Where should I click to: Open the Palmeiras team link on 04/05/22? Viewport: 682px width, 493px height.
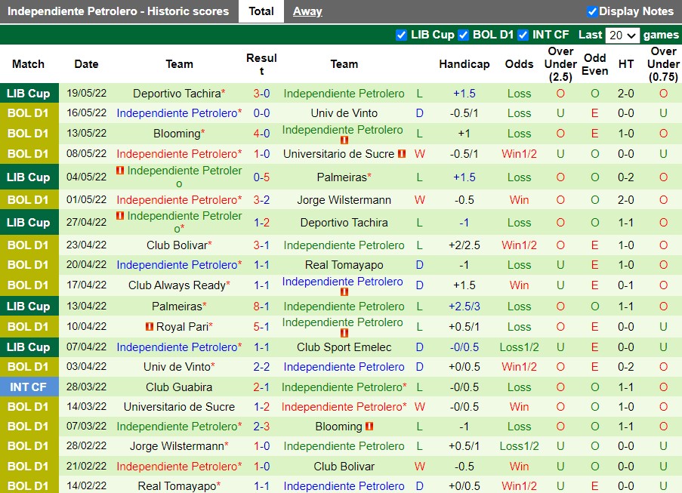click(x=342, y=177)
